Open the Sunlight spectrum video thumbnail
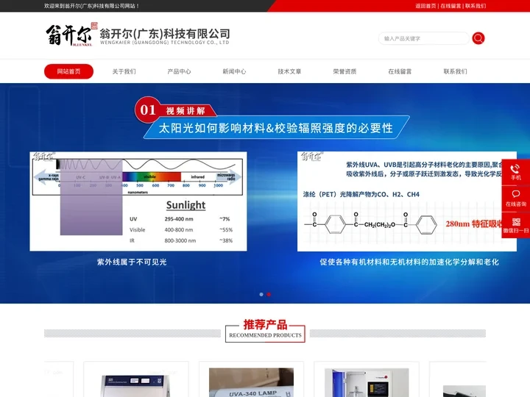Screen dimensions: 530x397 (138, 201)
